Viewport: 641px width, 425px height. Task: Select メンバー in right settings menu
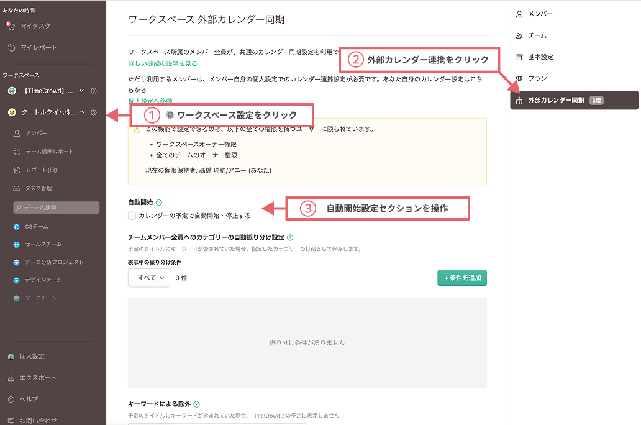click(x=539, y=14)
